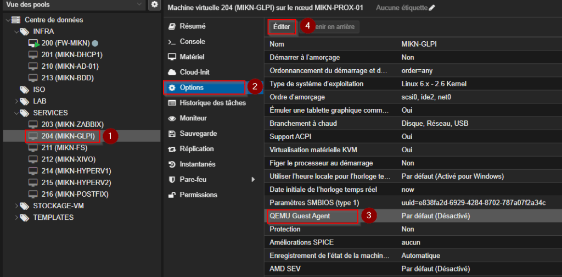Expand the Pare-feu submenu arrow
This screenshot has height=277, width=562.
(x=253, y=179)
